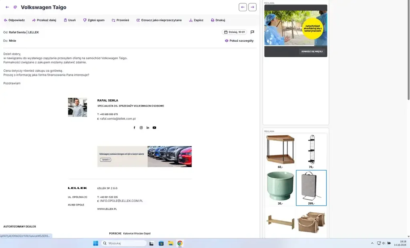This screenshot has width=410, height=248.
Task: Open the next message with the right arrow button
Action: click(x=252, y=7)
